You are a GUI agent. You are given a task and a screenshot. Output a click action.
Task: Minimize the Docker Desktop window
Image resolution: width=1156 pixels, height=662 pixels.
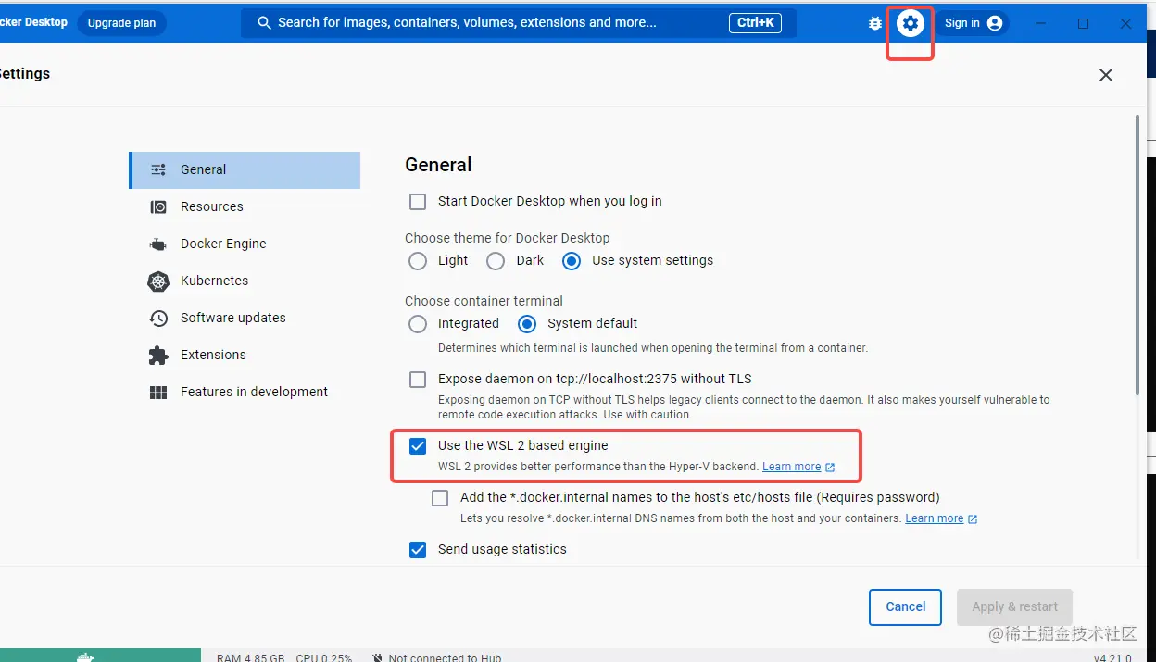click(1041, 23)
